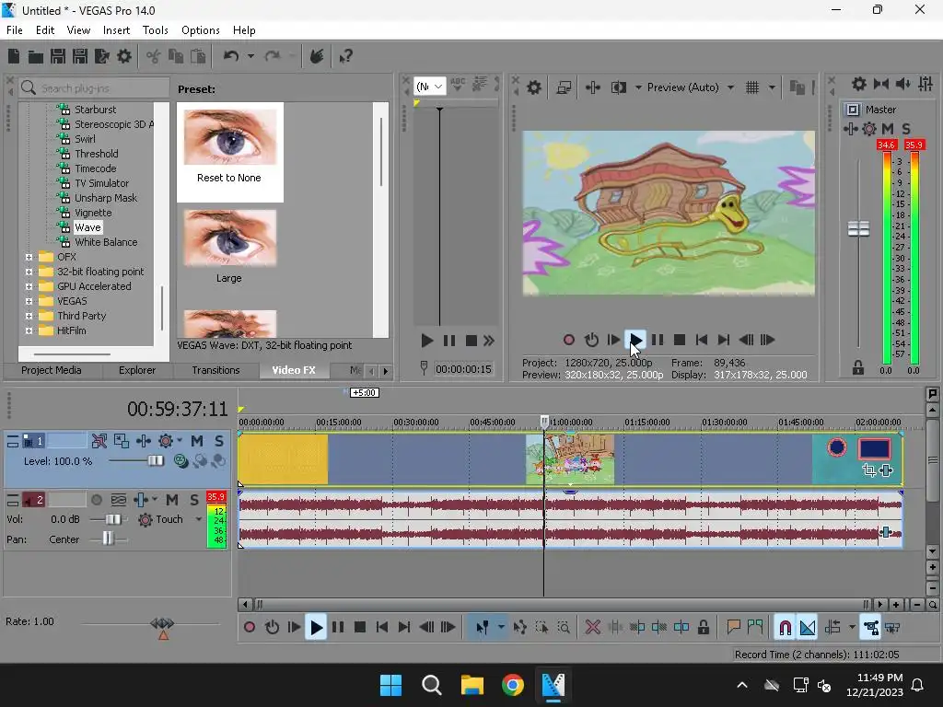Show the preview overlays grid icon
Screen dimensions: 943x707
752,87
